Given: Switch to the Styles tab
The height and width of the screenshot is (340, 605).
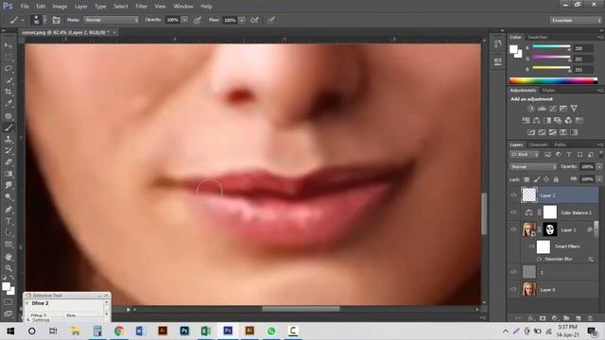Looking at the screenshot, I should tap(548, 91).
